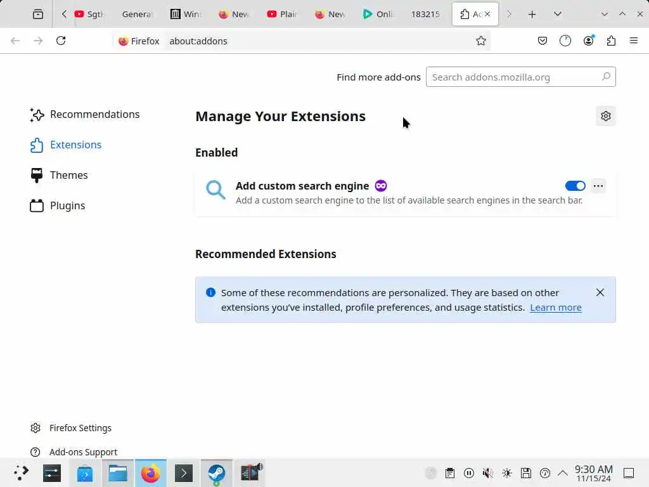
Task: Go forward using the forward arrow
Action: pyautogui.click(x=38, y=41)
